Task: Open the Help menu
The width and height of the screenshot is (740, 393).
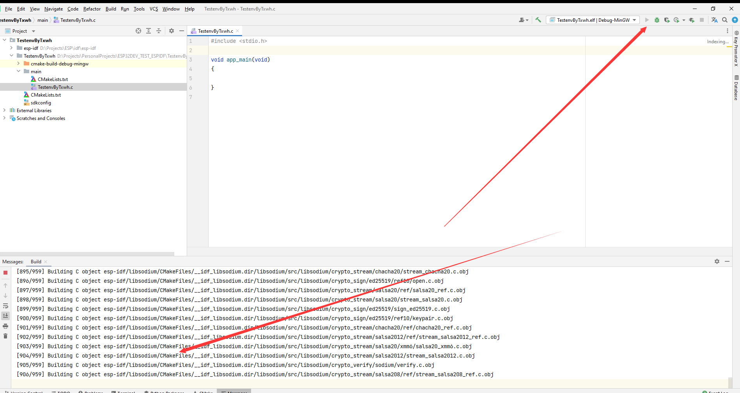Action: (189, 9)
